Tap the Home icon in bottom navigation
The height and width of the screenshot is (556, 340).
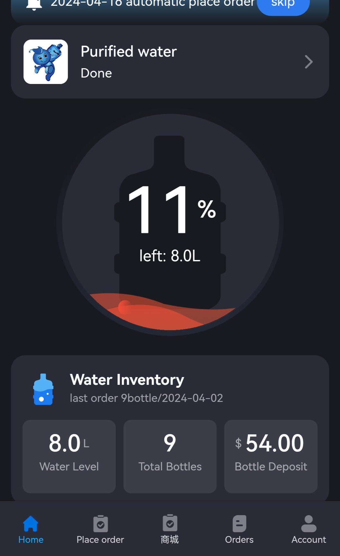click(x=31, y=524)
